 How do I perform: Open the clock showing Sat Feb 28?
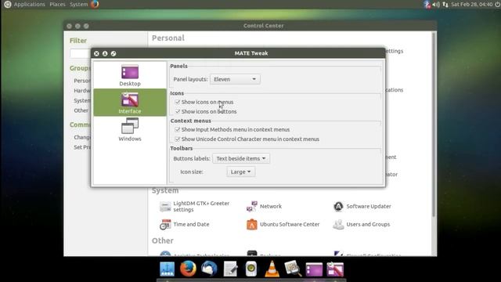coord(471,5)
